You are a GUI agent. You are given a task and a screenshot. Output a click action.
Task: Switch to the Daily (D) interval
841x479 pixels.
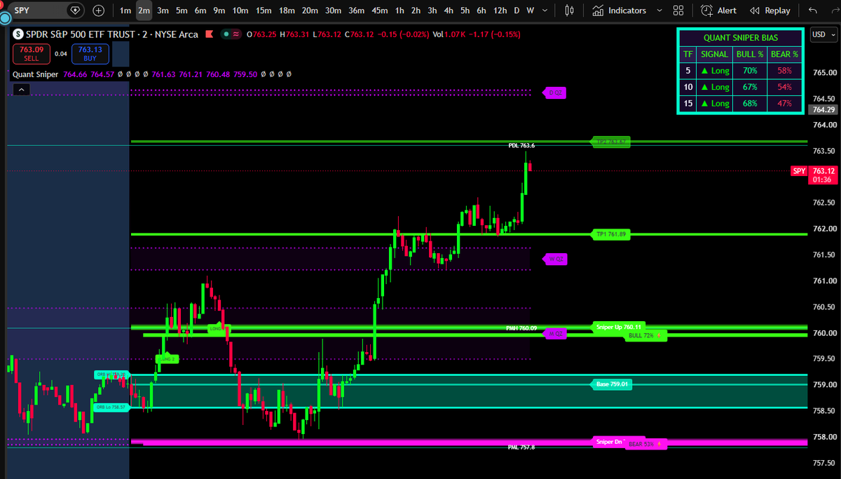[517, 11]
